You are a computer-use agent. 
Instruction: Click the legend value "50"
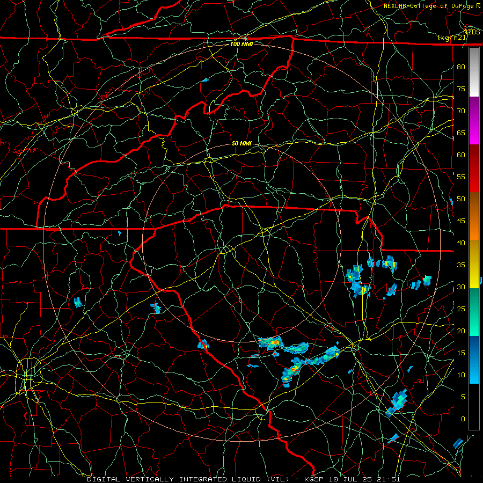click(x=461, y=199)
